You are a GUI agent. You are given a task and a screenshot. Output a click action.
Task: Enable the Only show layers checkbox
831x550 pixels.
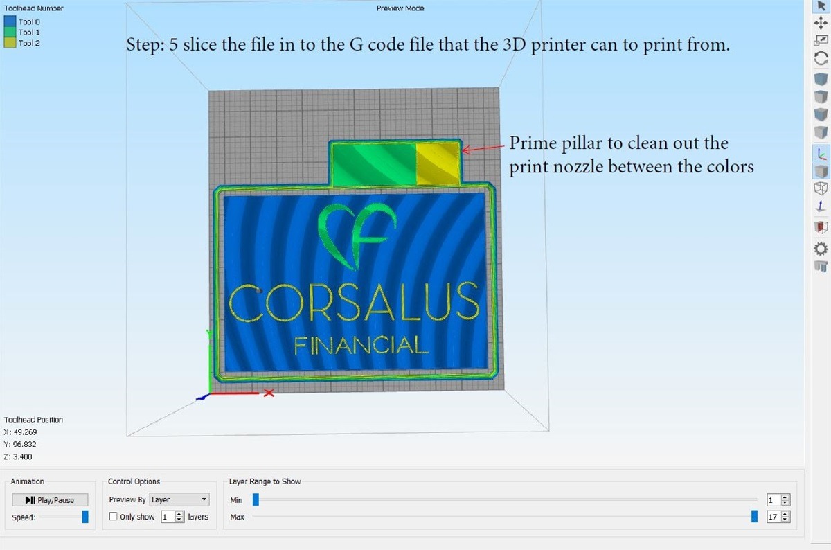(114, 517)
